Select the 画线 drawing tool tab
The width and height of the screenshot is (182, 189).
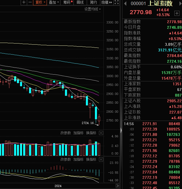tap(80, 2)
